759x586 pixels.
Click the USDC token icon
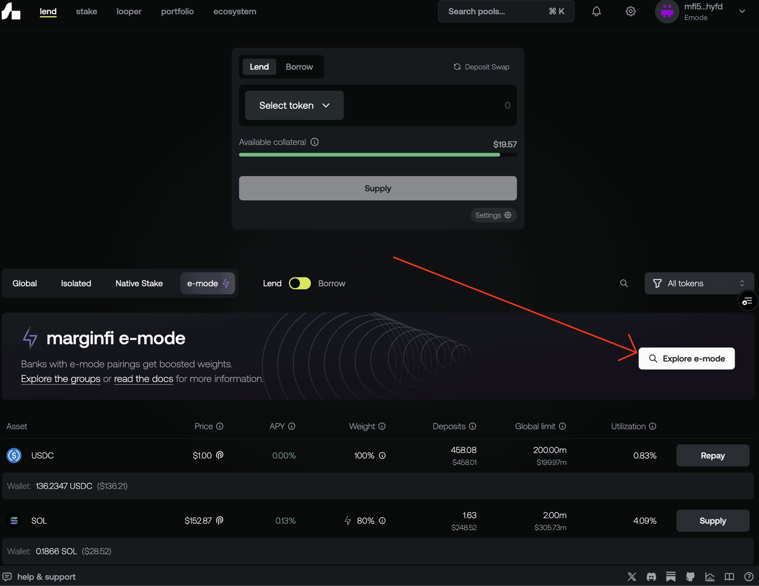click(x=14, y=456)
